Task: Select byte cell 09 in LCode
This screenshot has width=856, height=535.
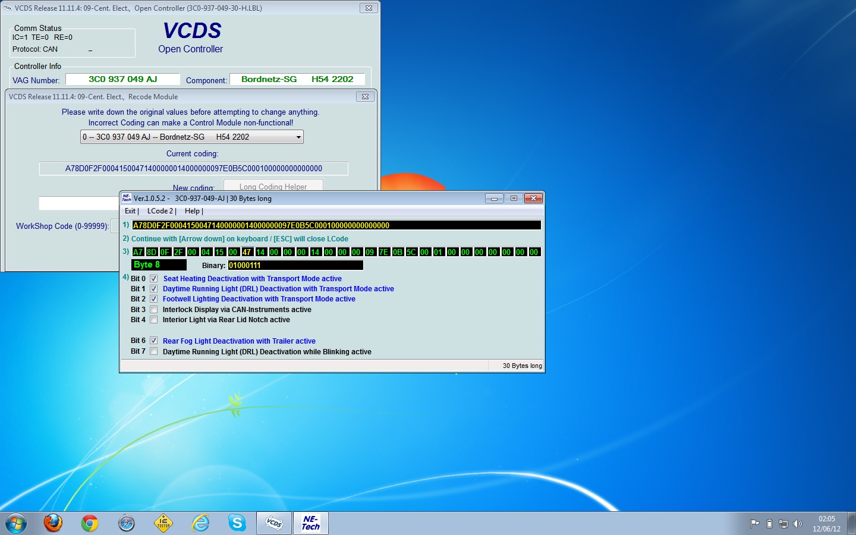Action: click(x=370, y=252)
